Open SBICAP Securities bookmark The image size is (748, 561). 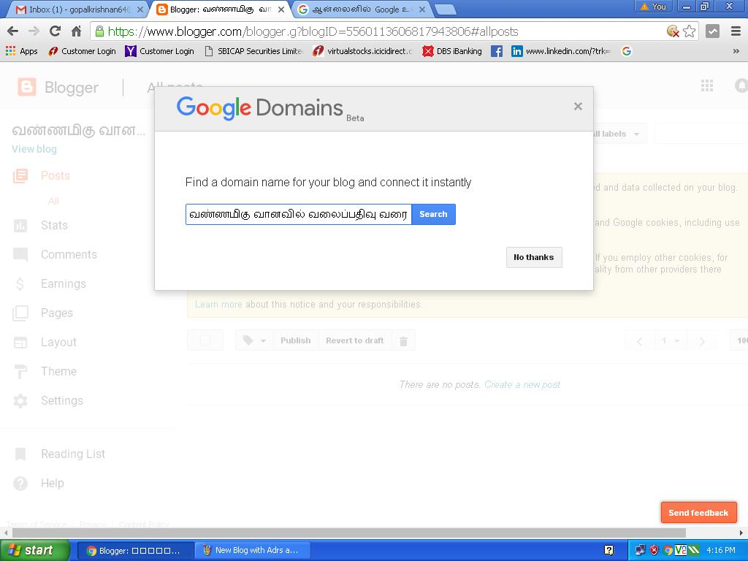[253, 51]
